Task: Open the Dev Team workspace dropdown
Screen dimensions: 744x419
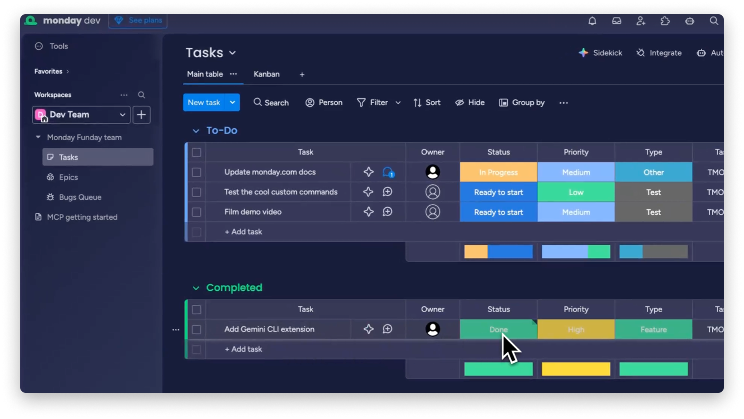Action: coord(122,115)
